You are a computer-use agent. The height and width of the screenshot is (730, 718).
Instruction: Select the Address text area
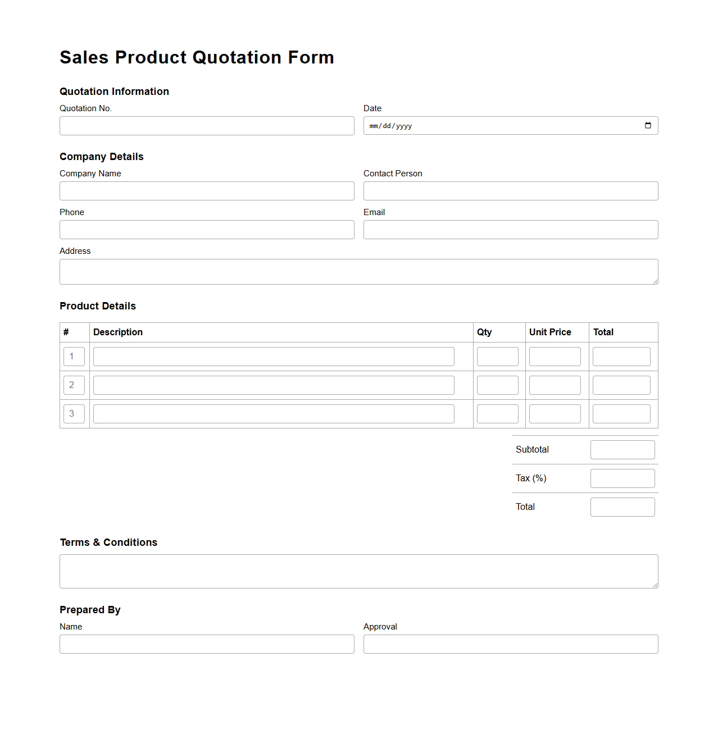tap(358, 271)
